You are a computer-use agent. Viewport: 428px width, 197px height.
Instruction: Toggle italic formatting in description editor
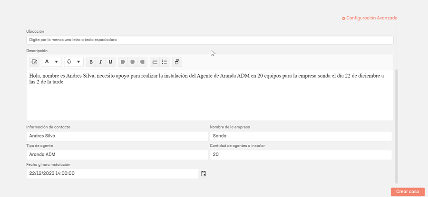[101, 62]
